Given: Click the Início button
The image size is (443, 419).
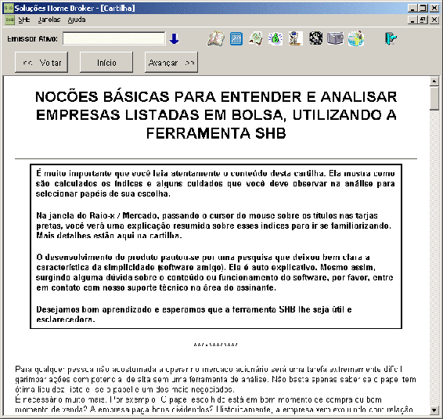Looking at the screenshot, I should [x=106, y=62].
